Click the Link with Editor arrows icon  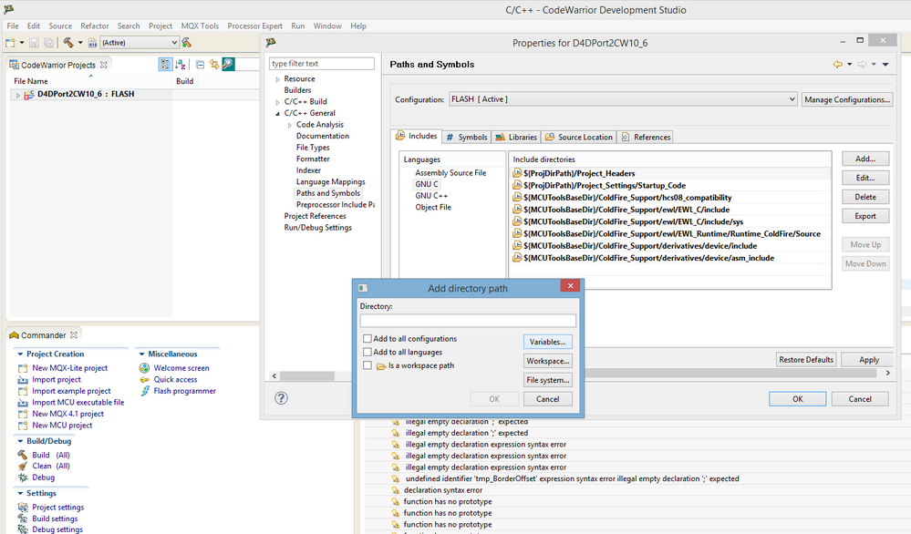pos(214,65)
